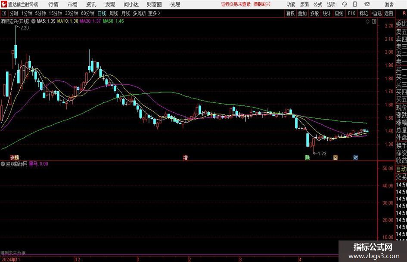Click the 复权 toolbar button
The height and width of the screenshot is (262, 407).
tap(290, 13)
